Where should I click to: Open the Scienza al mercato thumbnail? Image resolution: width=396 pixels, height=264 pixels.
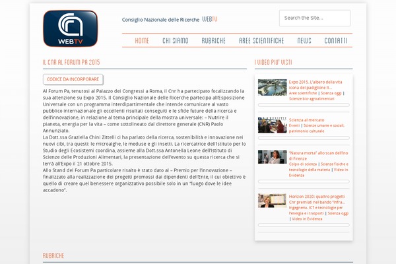pos(272,125)
